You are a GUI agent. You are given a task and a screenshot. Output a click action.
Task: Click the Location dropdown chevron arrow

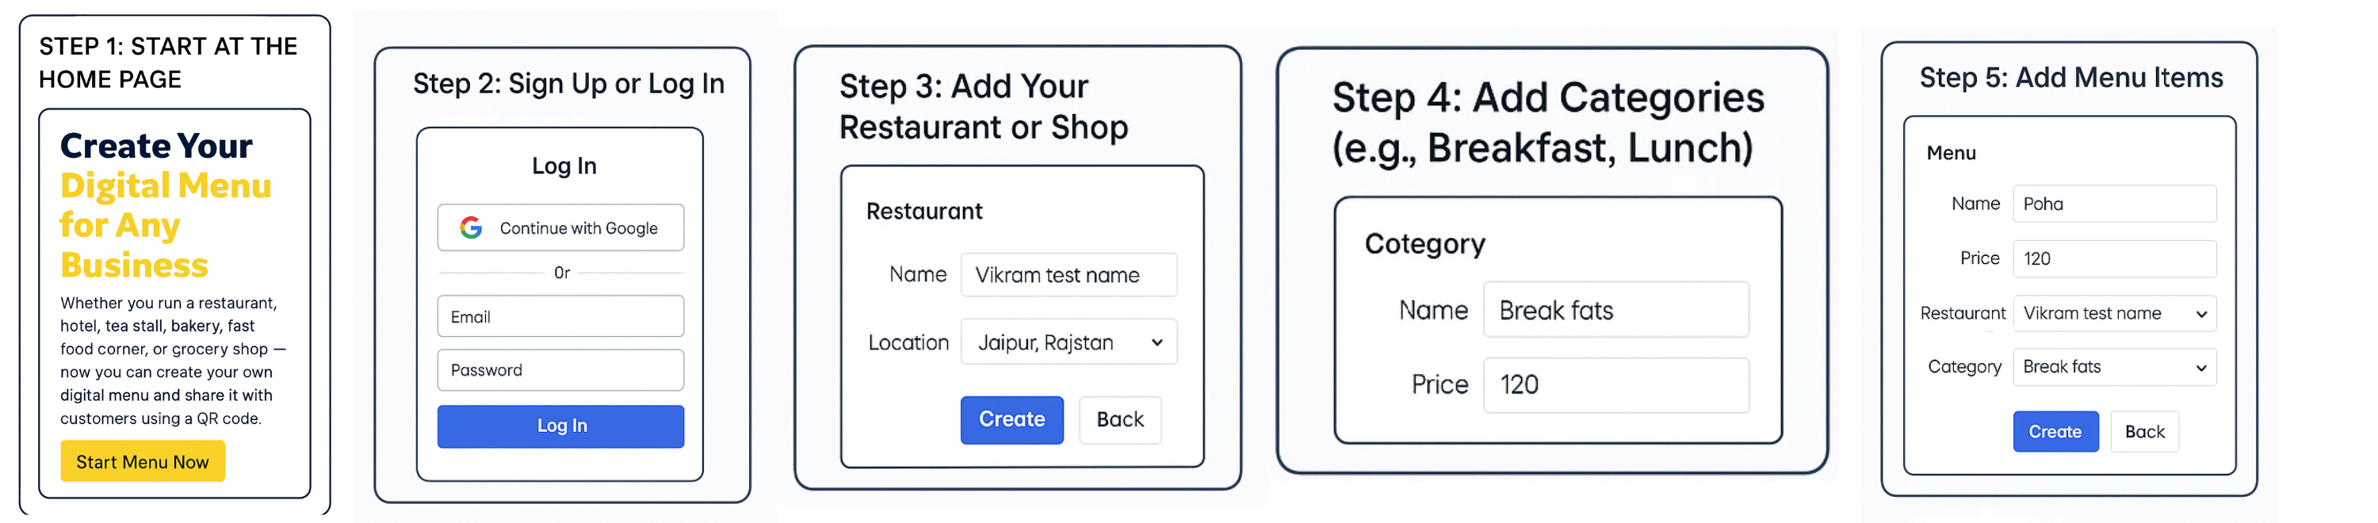point(1157,342)
